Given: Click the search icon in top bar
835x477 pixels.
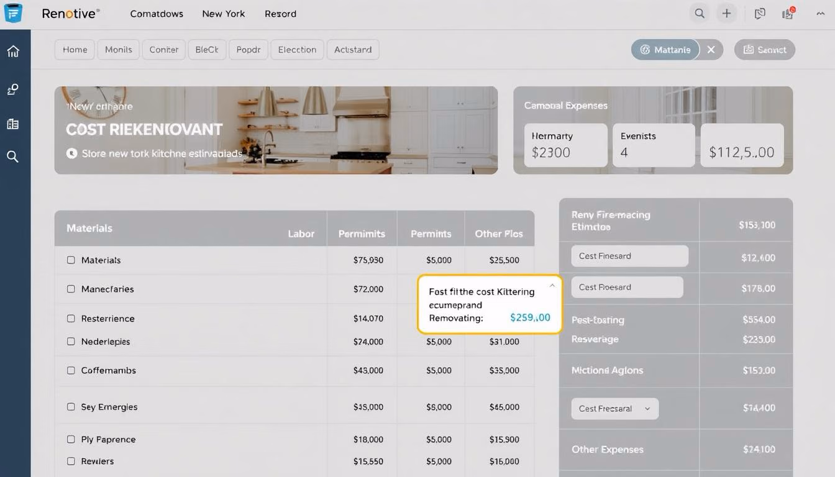Looking at the screenshot, I should click(700, 14).
